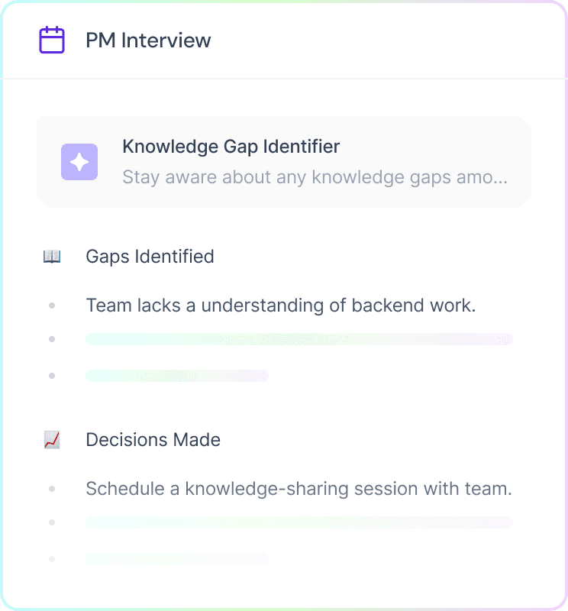568x611 pixels.
Task: Click the second bullet under Gaps Identified
Action: coord(52,339)
